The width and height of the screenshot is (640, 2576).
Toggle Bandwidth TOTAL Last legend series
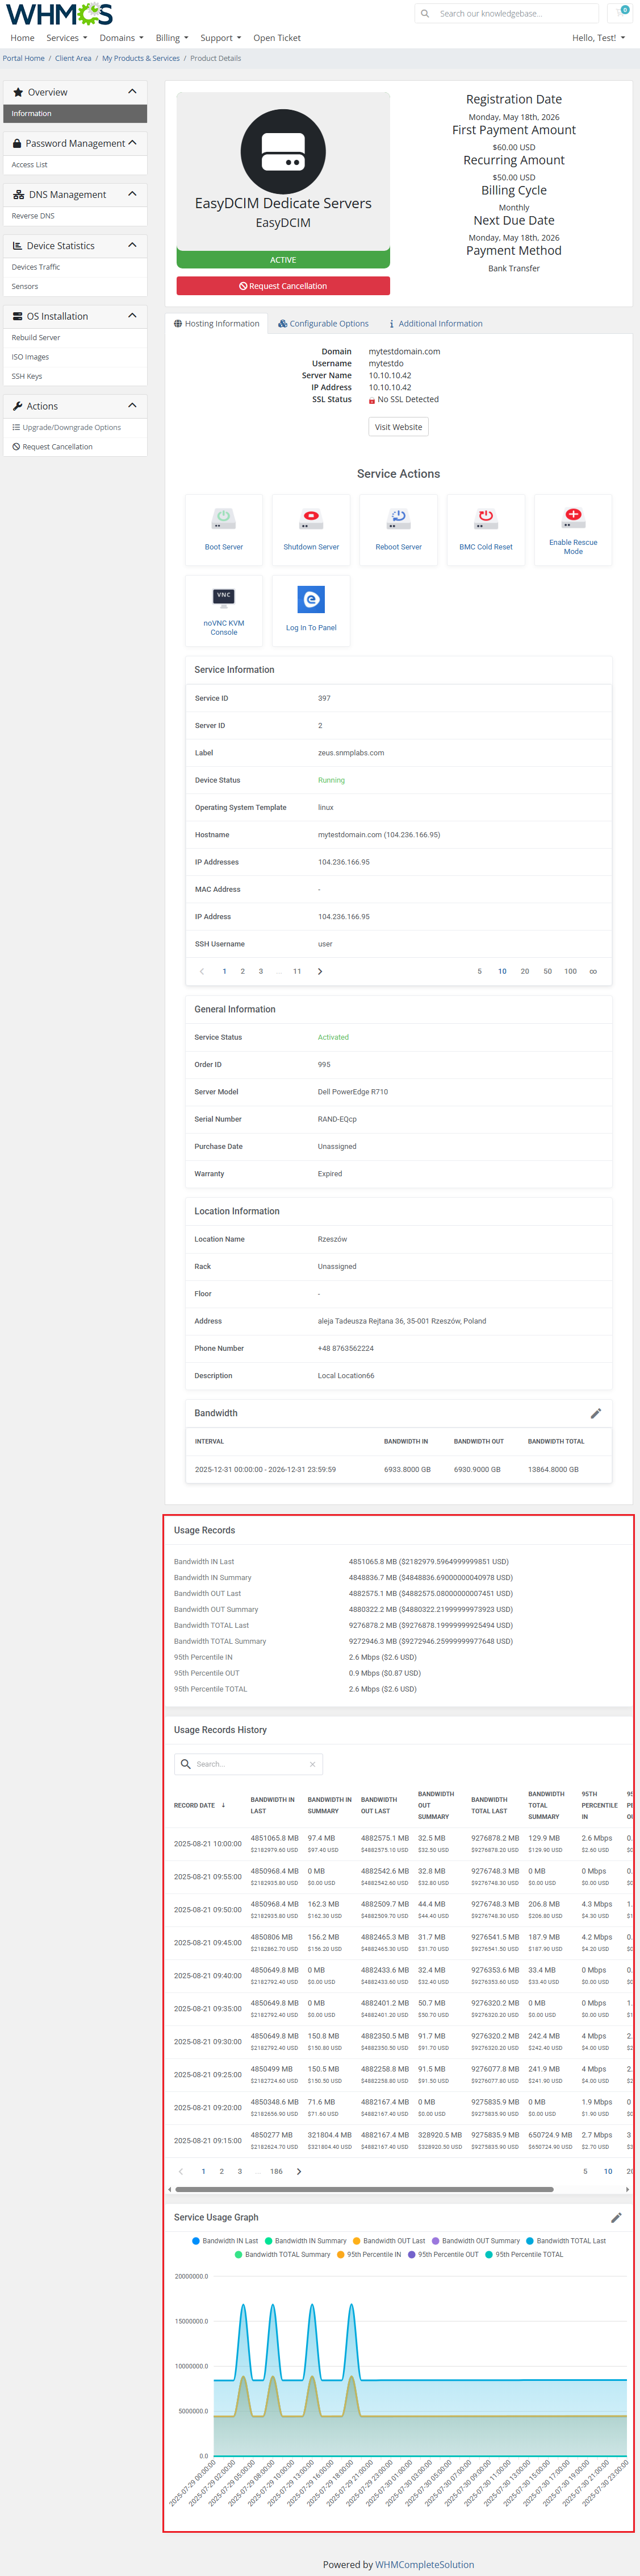[x=566, y=2241]
